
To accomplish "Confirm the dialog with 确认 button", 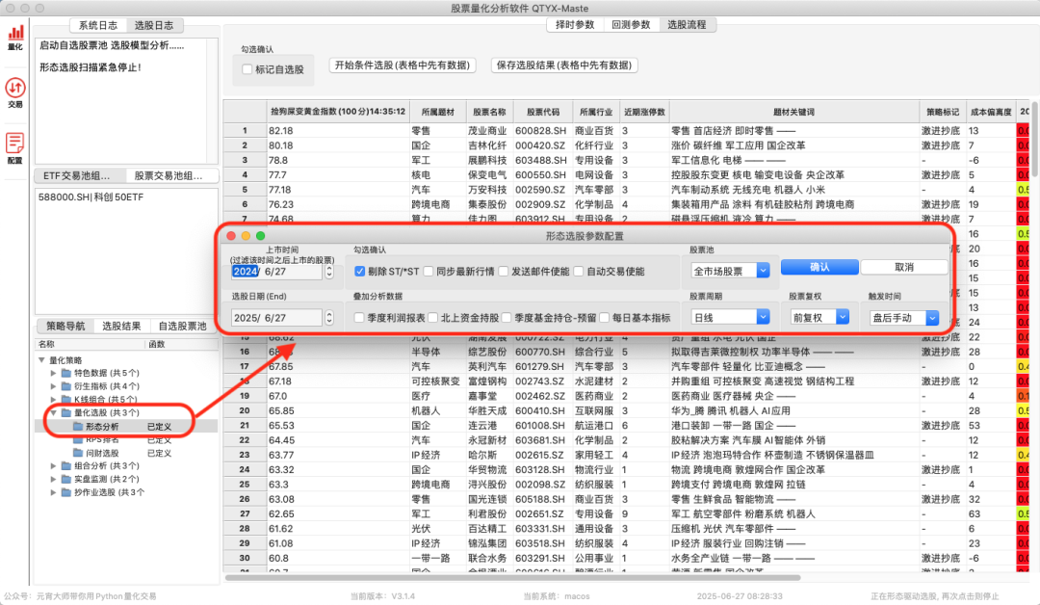I will pos(819,267).
